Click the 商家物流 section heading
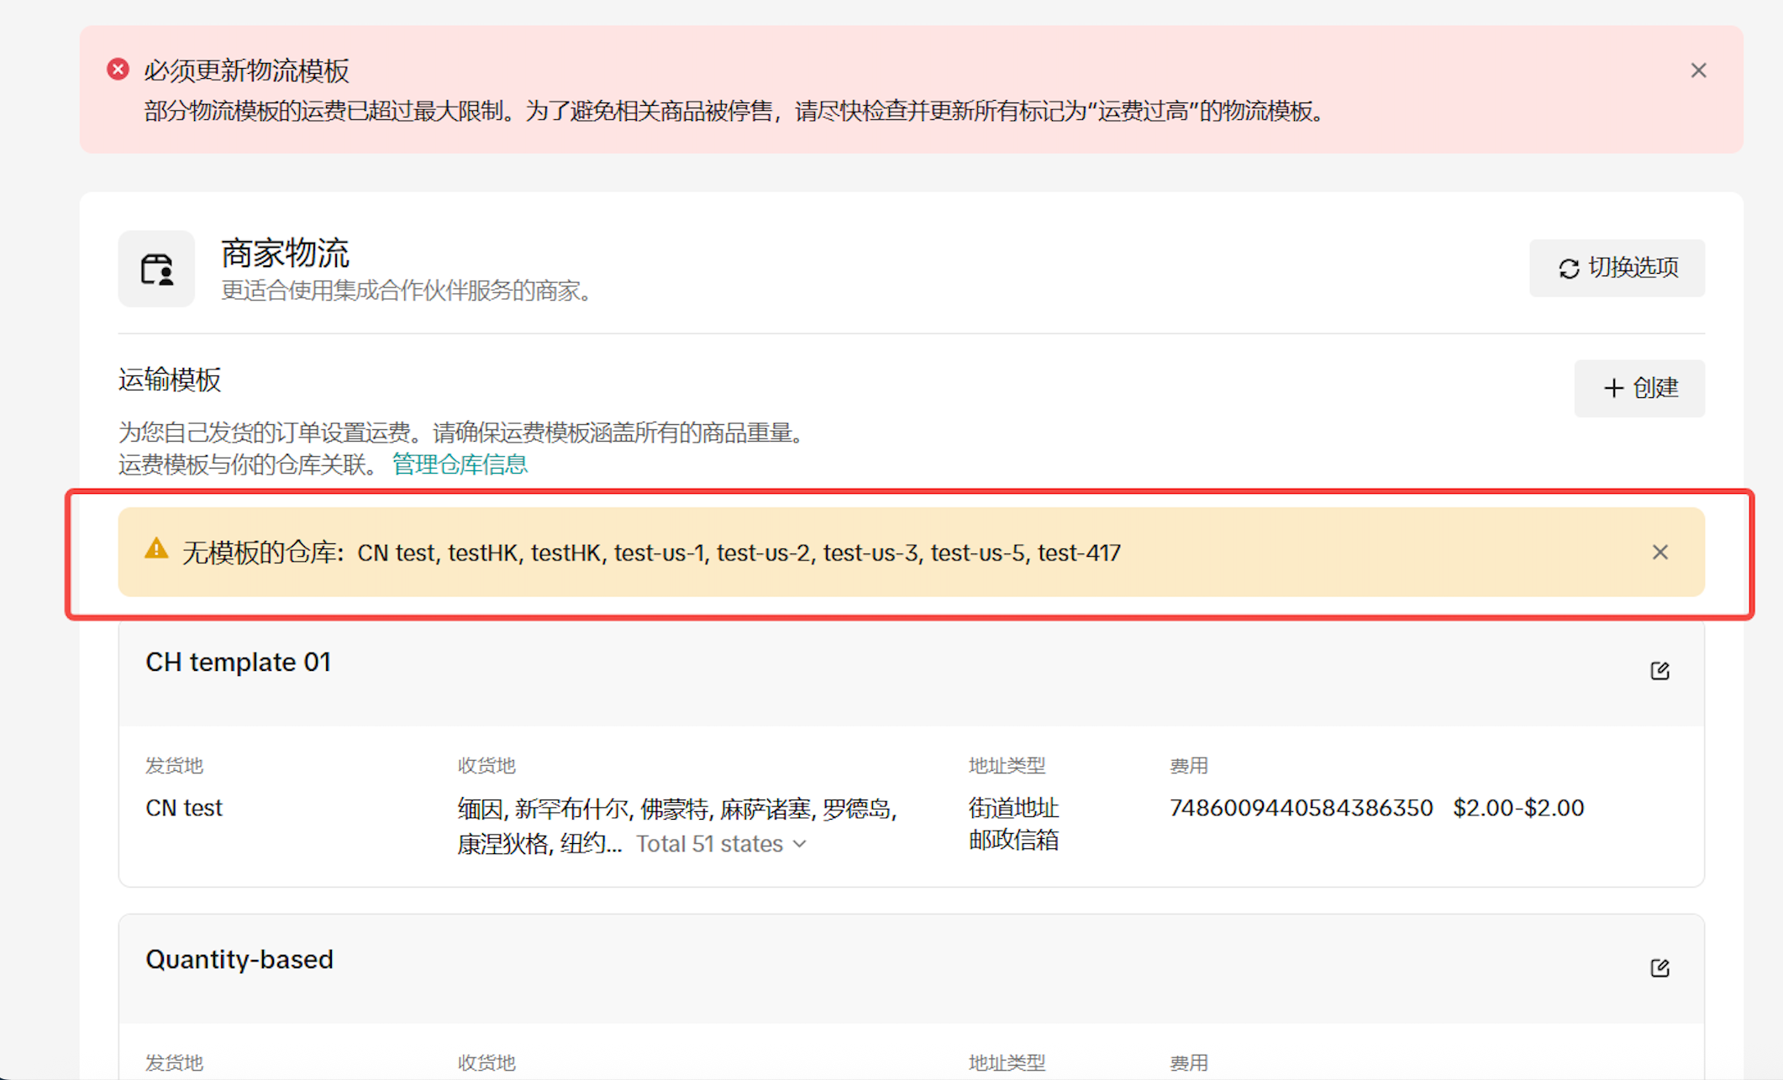Viewport: 1783px width, 1080px height. (x=285, y=254)
